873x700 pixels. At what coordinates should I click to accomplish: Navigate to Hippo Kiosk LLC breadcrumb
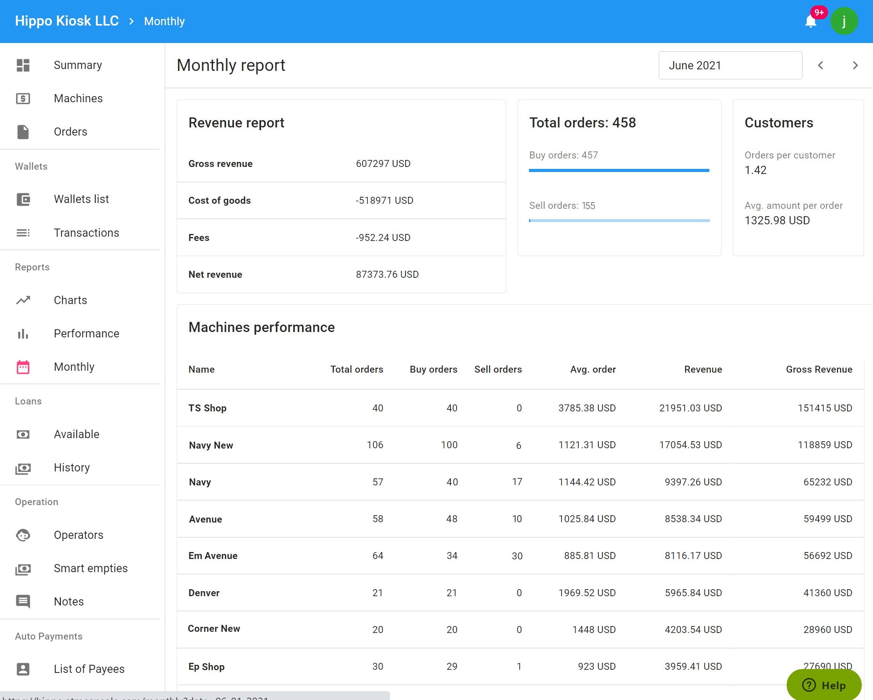(67, 21)
